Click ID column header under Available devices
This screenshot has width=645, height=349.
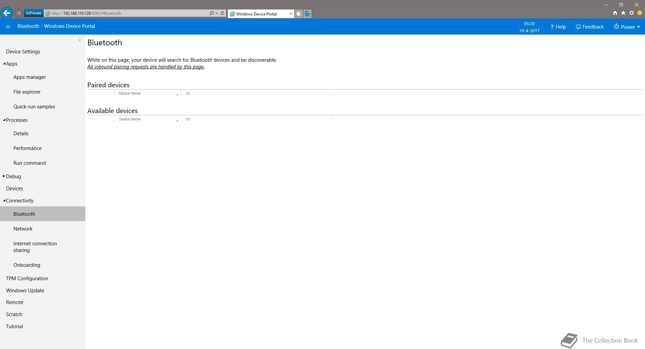tap(257, 119)
